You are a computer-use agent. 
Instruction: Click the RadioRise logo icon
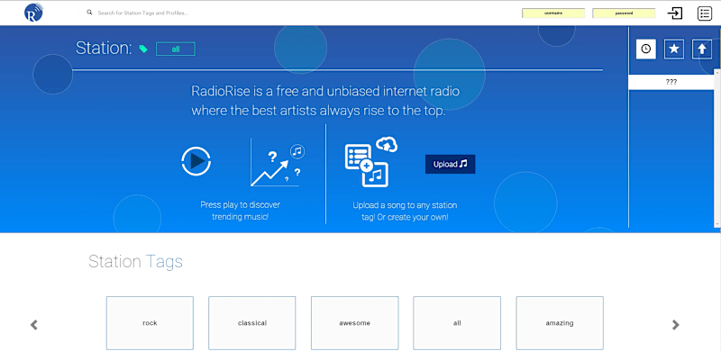click(x=33, y=13)
